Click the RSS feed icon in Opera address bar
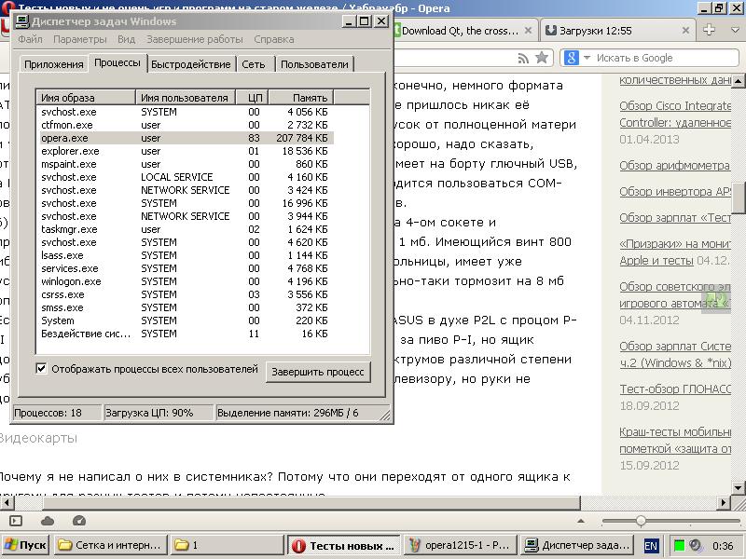The image size is (746, 559). click(x=523, y=58)
